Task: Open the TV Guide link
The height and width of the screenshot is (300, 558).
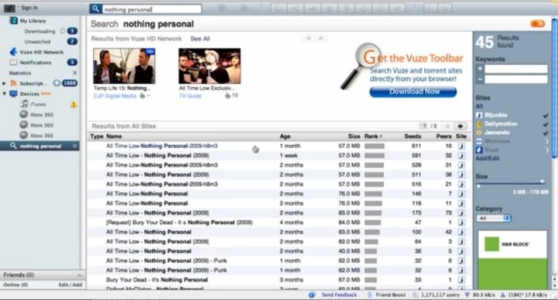Action: point(190,96)
